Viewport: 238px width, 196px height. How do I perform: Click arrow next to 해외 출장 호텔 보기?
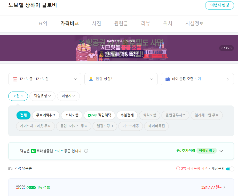coord(228,79)
